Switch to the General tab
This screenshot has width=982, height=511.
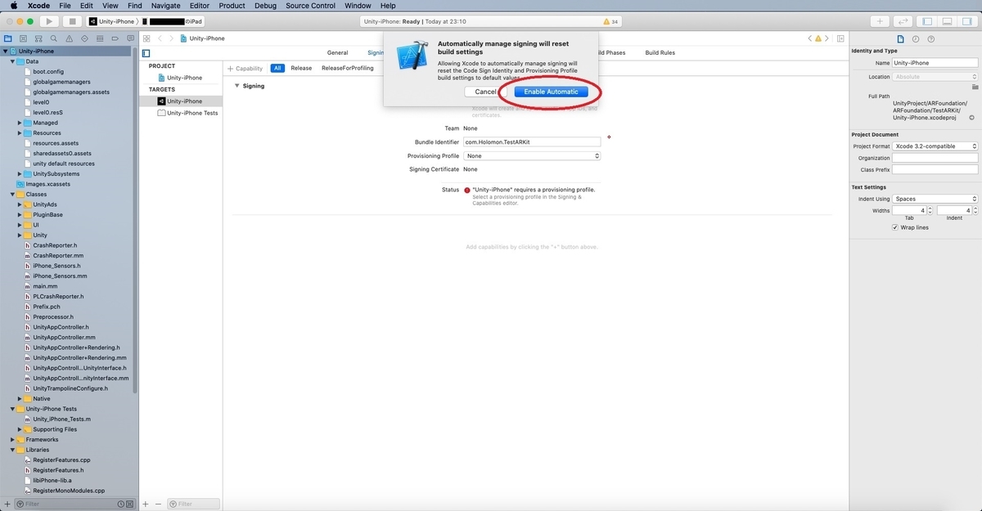click(x=338, y=52)
